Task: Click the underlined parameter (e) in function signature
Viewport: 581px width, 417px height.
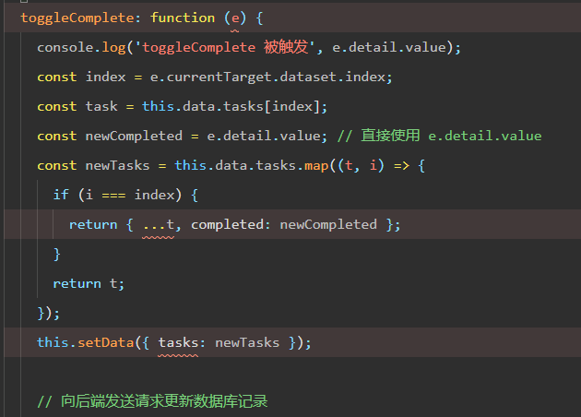Action: (x=235, y=18)
